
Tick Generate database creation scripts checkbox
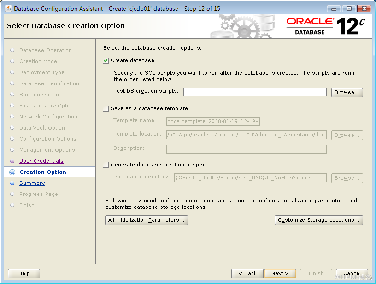coord(106,165)
